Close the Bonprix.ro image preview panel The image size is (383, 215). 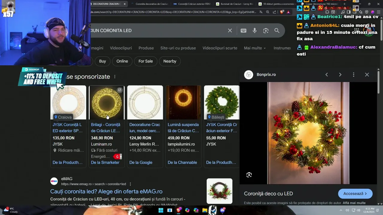point(367,75)
